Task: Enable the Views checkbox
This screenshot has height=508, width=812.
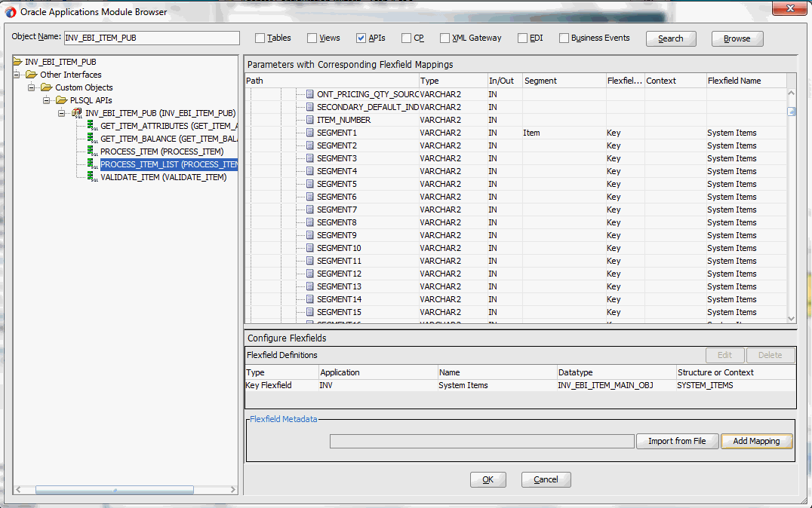Action: click(x=312, y=38)
